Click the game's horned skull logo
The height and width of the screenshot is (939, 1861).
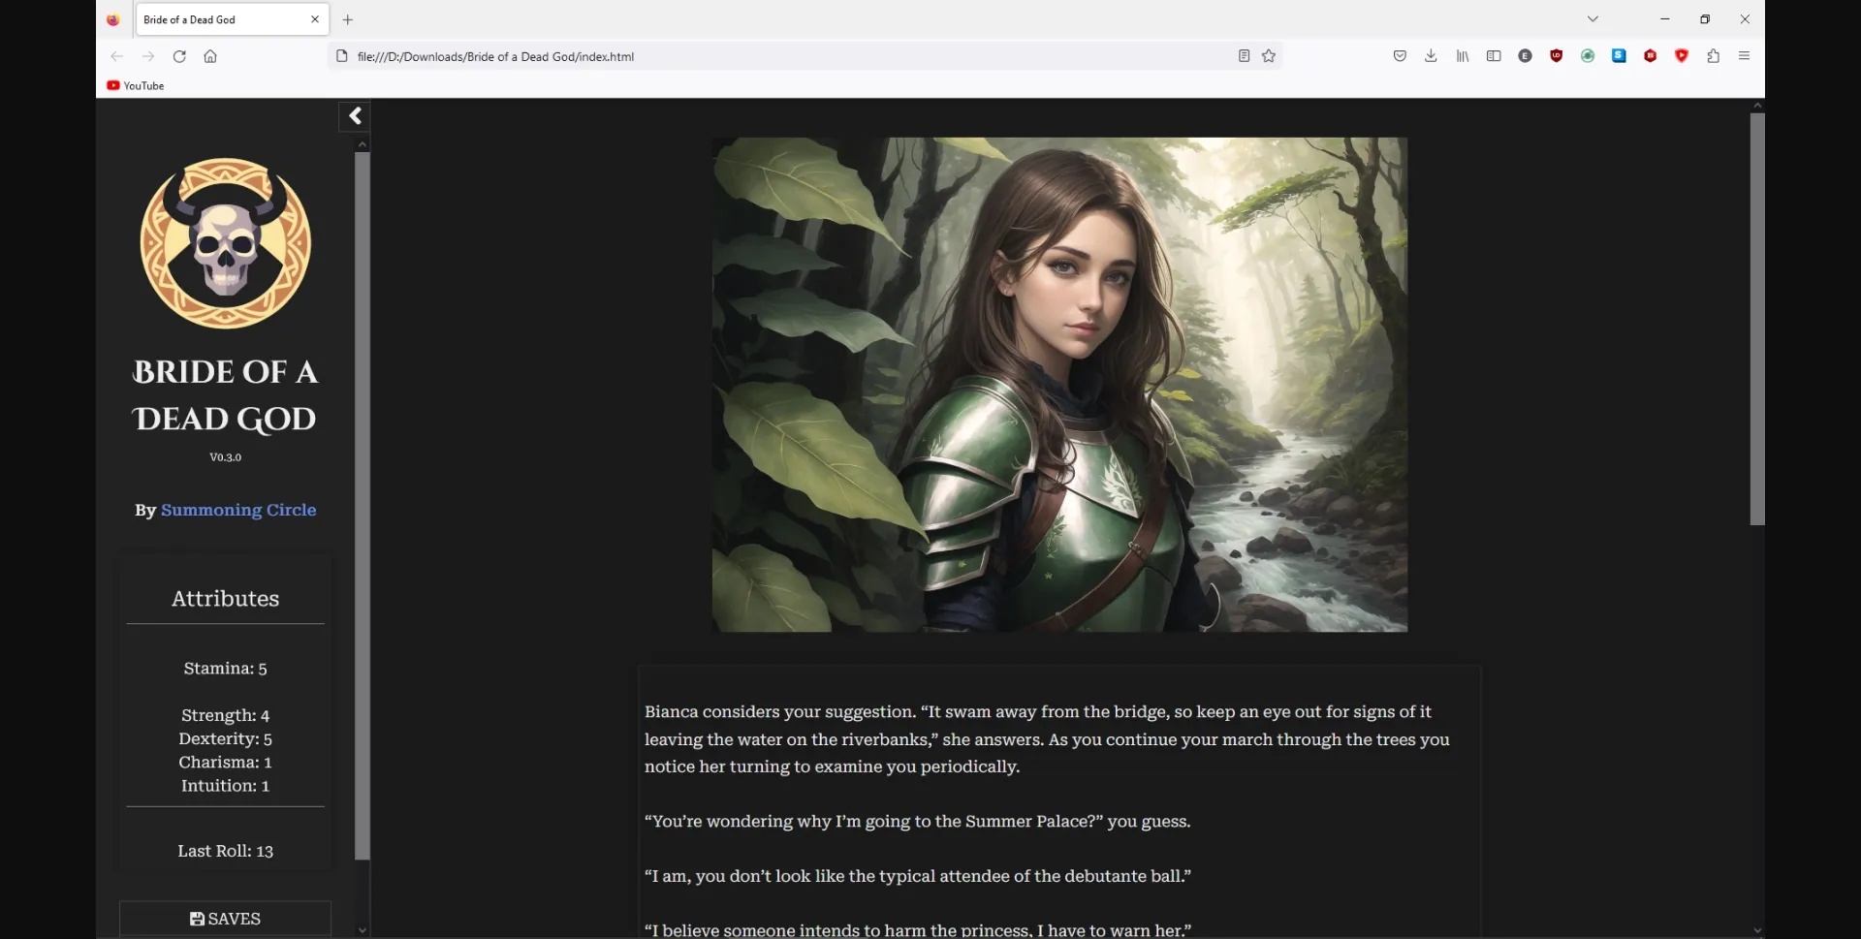tap(225, 243)
